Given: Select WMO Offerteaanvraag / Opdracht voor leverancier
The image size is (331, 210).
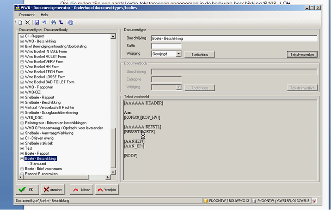Looking at the screenshot, I should coord(64,128).
